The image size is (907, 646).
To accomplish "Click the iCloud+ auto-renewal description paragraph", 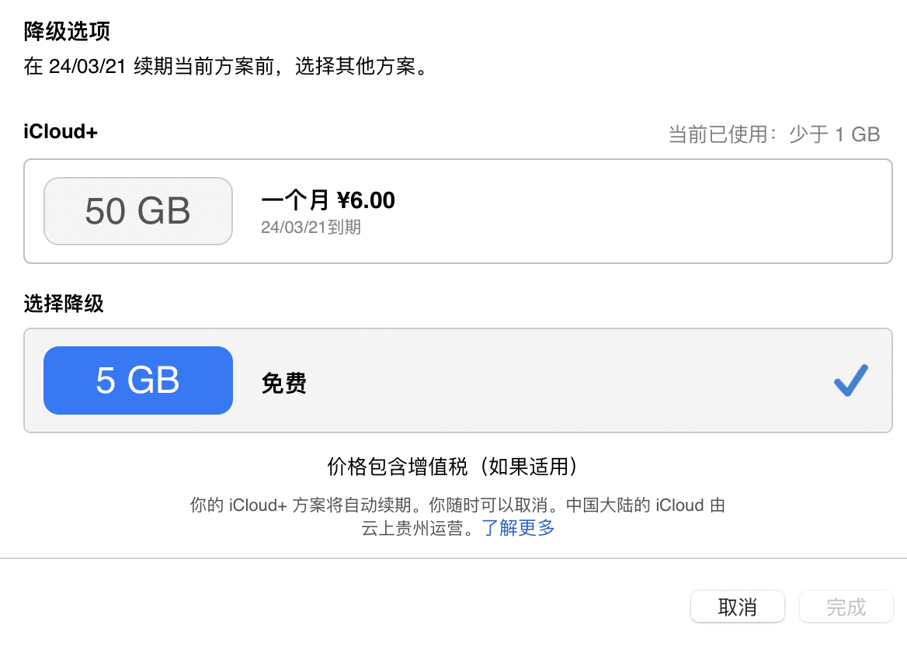I will point(457,505).
